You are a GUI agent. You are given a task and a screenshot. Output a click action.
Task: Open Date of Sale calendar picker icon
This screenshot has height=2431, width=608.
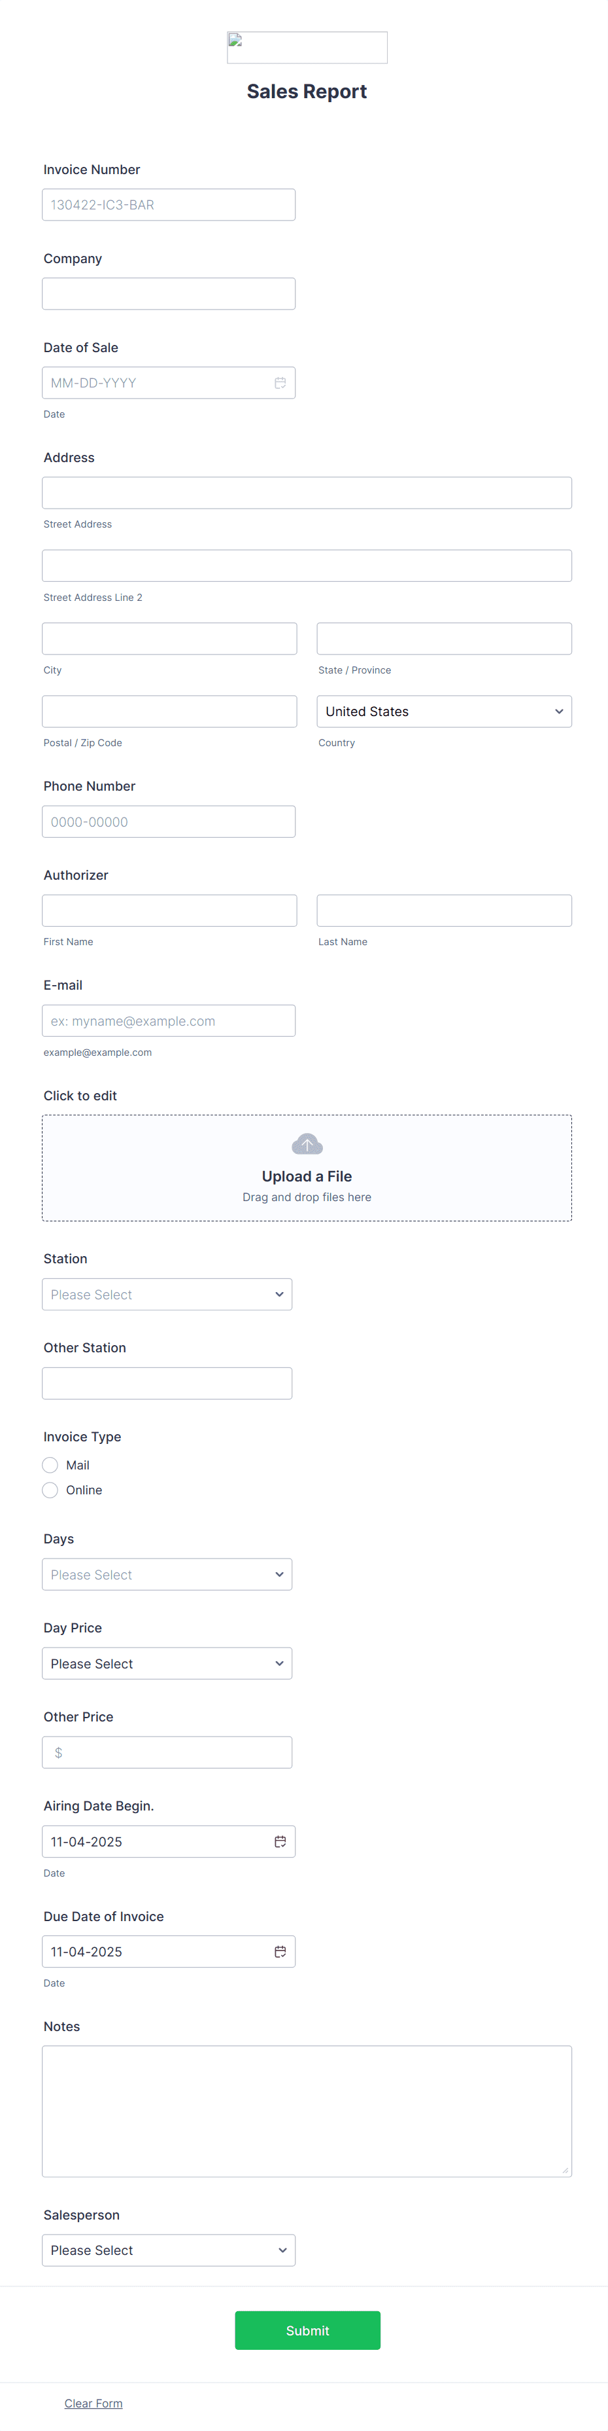click(x=280, y=383)
